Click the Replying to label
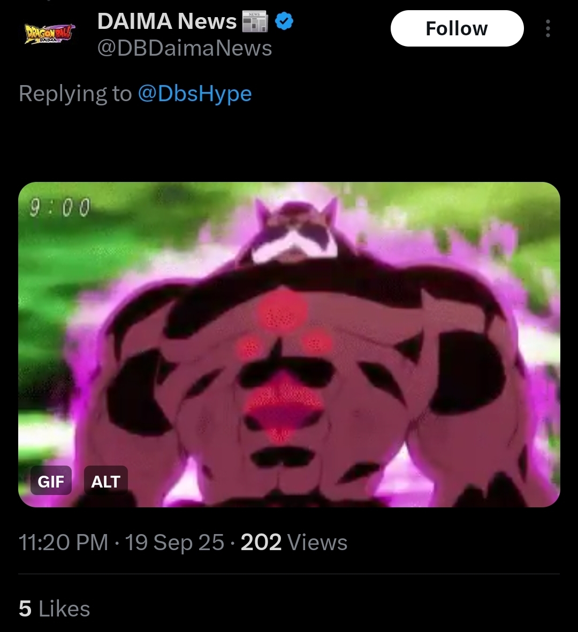Screen dimensions: 578x632 pyautogui.click(x=75, y=94)
